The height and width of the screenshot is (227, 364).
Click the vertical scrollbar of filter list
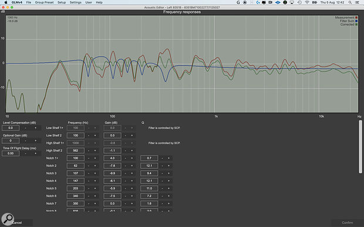click(360, 147)
